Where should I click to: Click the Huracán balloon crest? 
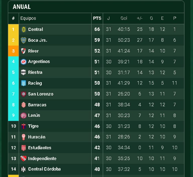click(x=23, y=137)
